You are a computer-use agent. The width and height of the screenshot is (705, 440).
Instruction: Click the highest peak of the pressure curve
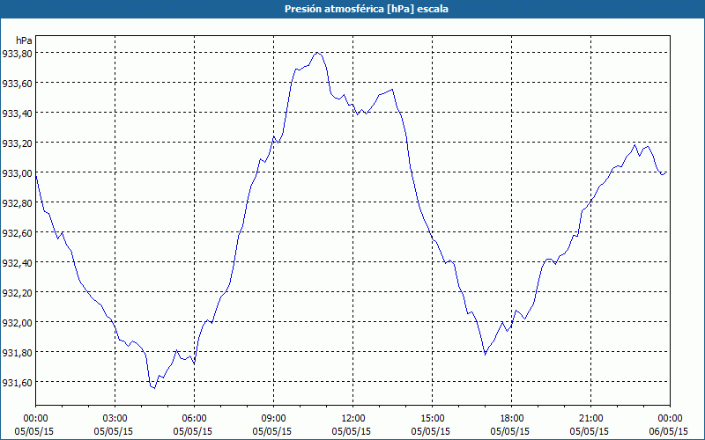click(317, 53)
